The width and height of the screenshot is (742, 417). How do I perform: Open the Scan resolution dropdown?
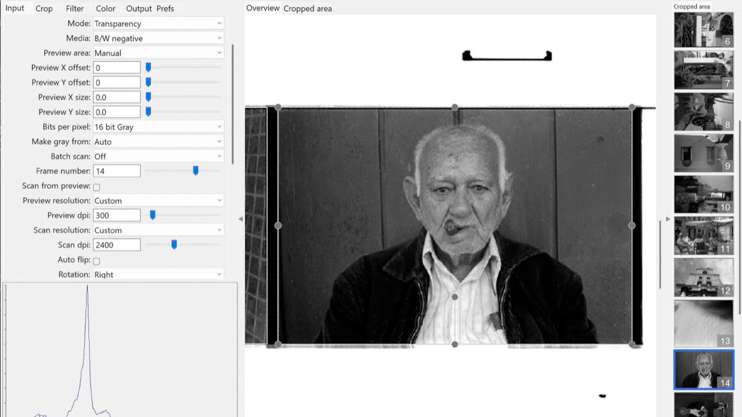pos(158,230)
